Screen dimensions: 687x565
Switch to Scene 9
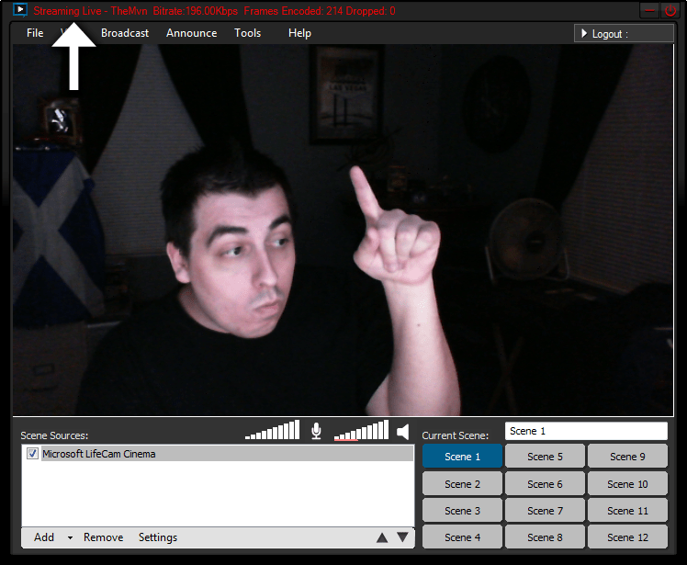coord(627,457)
